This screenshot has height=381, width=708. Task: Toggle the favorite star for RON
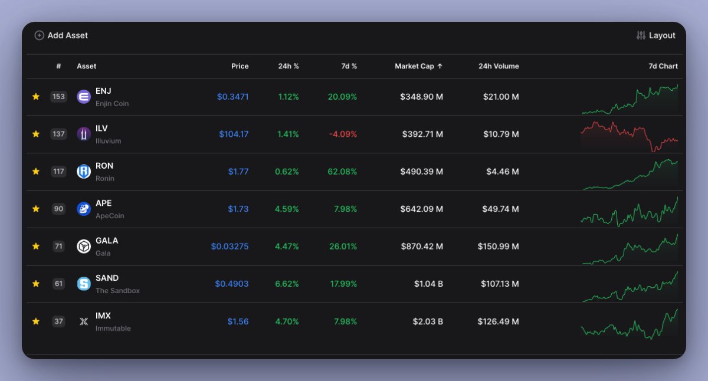pyautogui.click(x=35, y=172)
